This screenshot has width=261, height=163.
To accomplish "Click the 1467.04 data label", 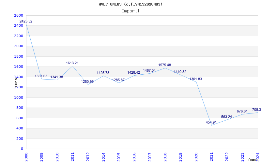I will (149, 70).
